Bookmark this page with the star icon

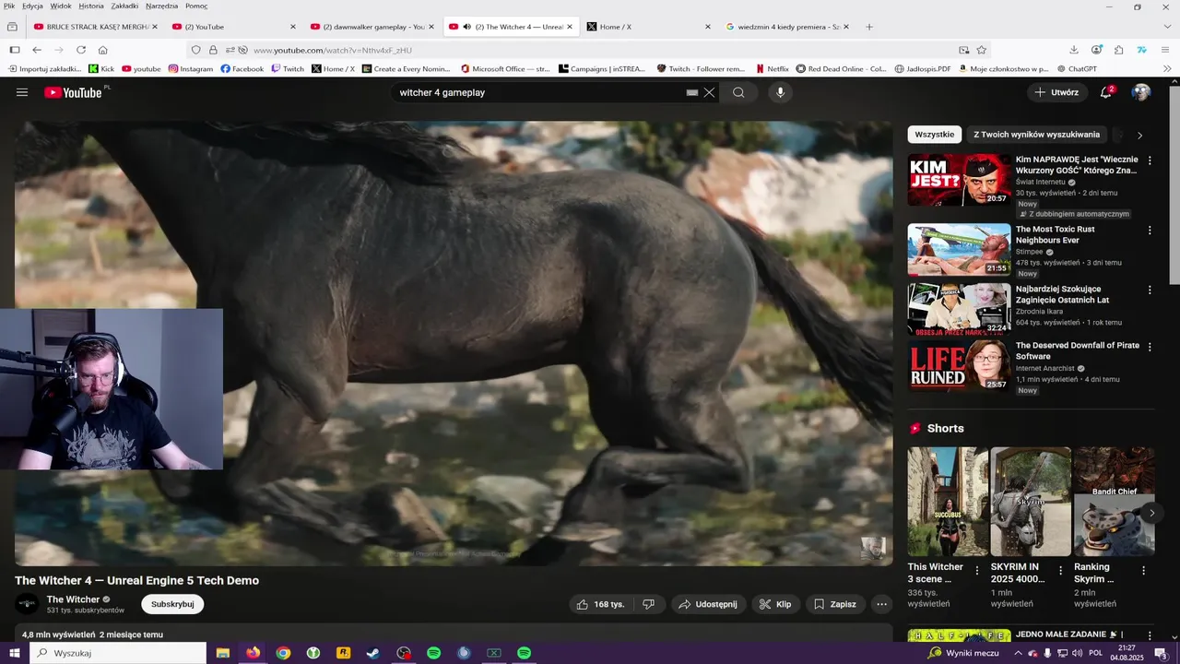pos(982,50)
